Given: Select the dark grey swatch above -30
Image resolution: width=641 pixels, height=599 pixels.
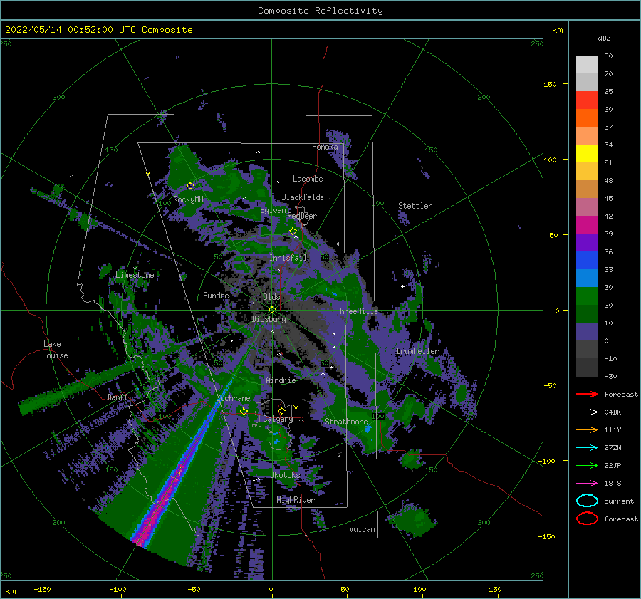Looking at the screenshot, I should (x=587, y=368).
